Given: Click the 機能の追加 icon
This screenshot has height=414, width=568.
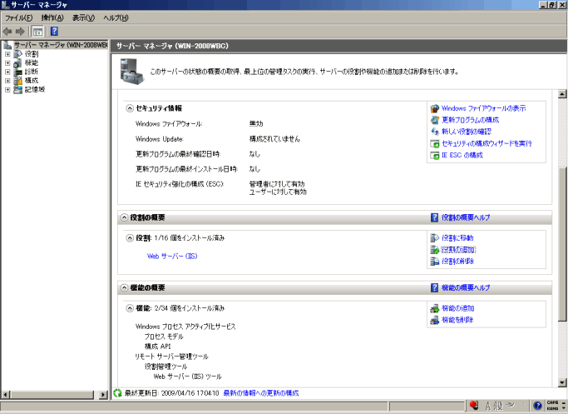Looking at the screenshot, I should point(435,308).
